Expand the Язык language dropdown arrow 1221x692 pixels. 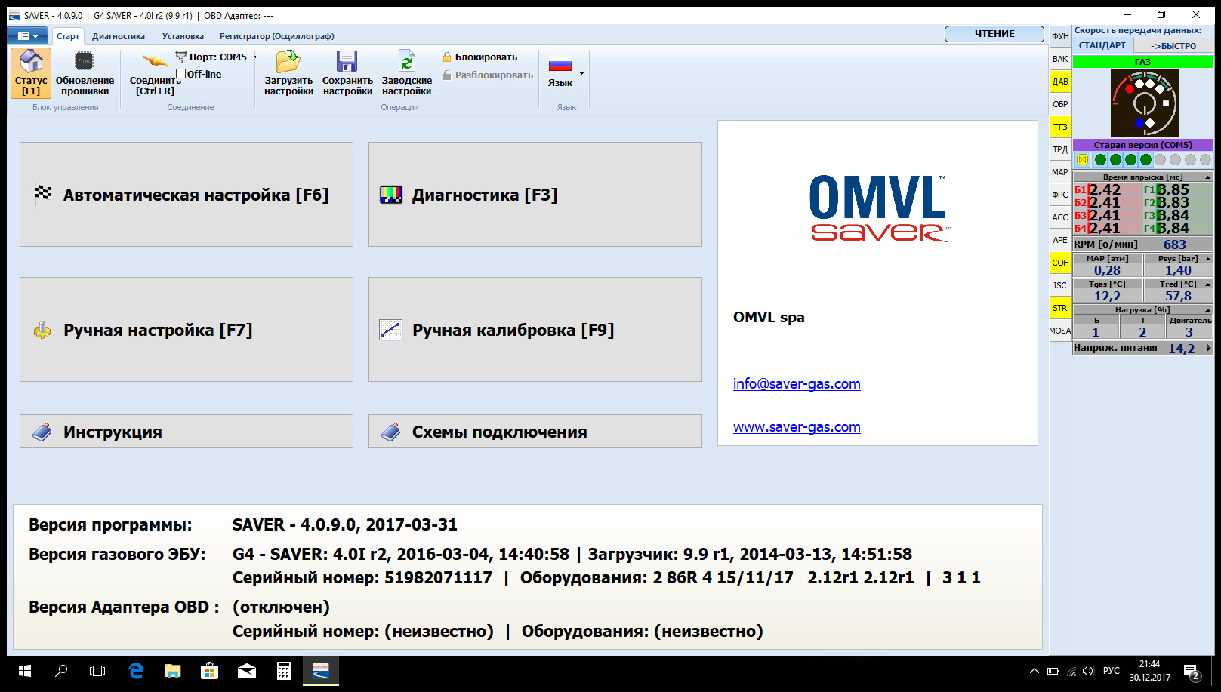[581, 74]
